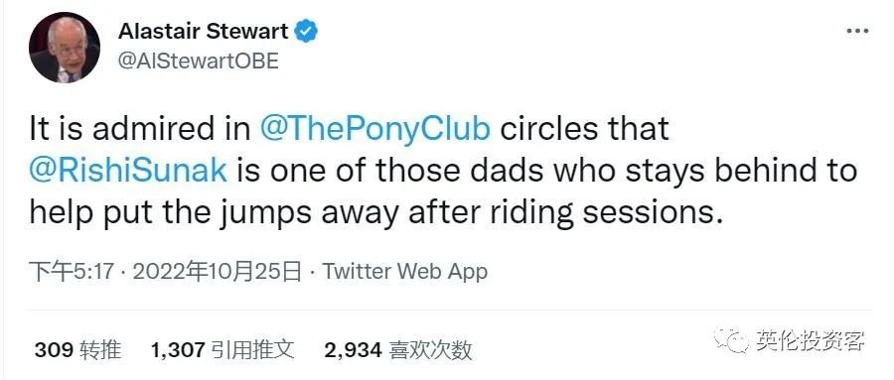This screenshot has height=380, width=894.
Task: Click the 下午5:17 timestamp
Action: click(x=72, y=272)
